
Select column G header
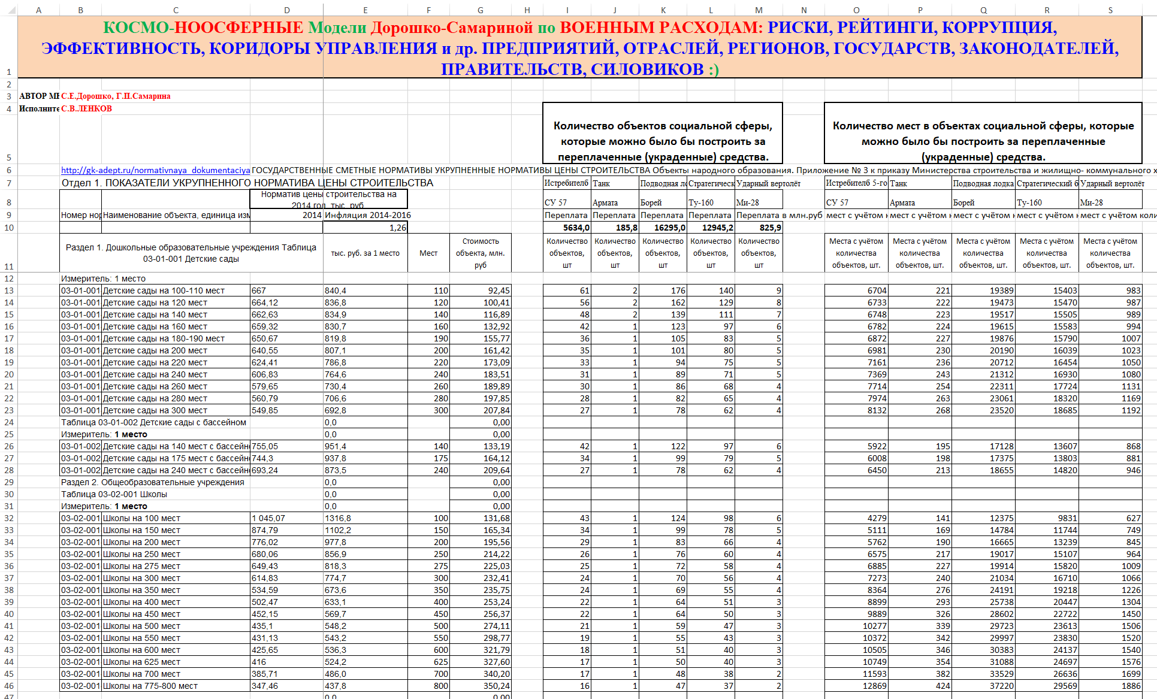pos(480,10)
